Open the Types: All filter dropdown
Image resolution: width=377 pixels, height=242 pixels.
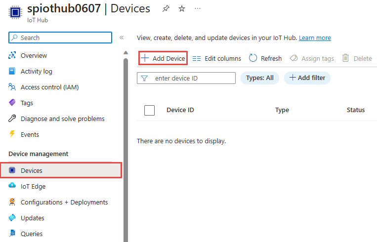click(259, 78)
